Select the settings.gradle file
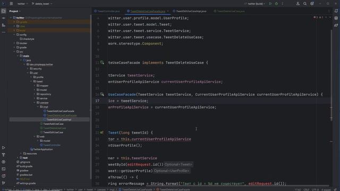 click(26, 183)
